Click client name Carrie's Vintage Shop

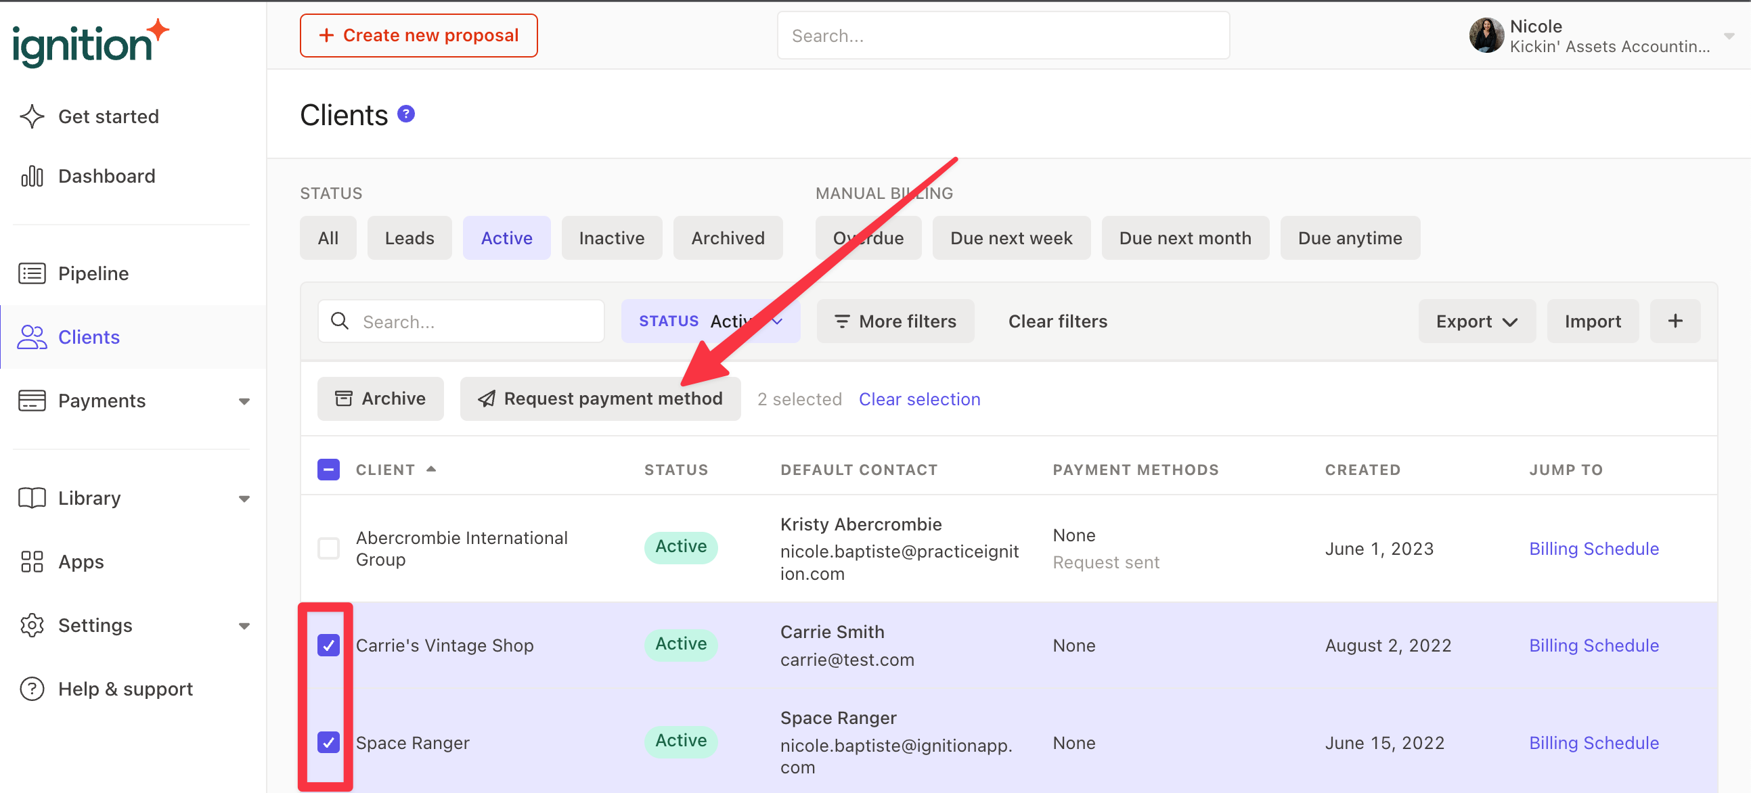coord(445,645)
